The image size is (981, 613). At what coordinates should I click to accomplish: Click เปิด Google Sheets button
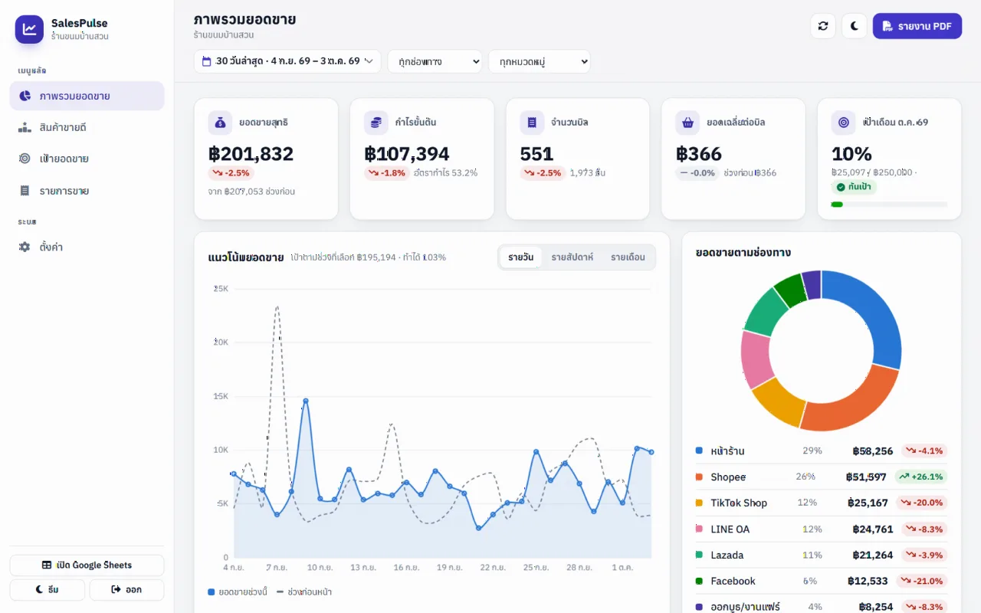tap(87, 565)
